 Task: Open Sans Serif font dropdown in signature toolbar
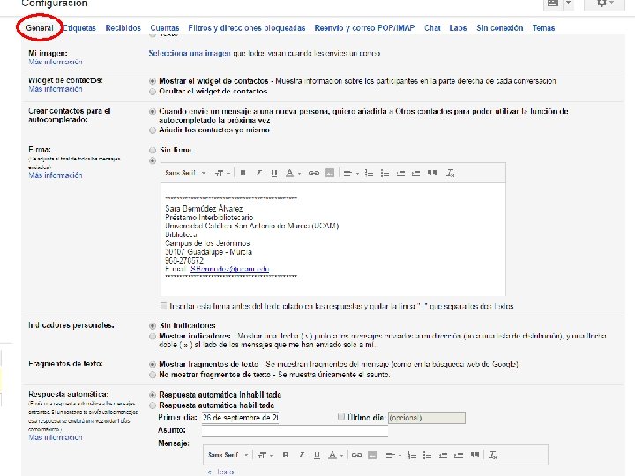coord(185,174)
